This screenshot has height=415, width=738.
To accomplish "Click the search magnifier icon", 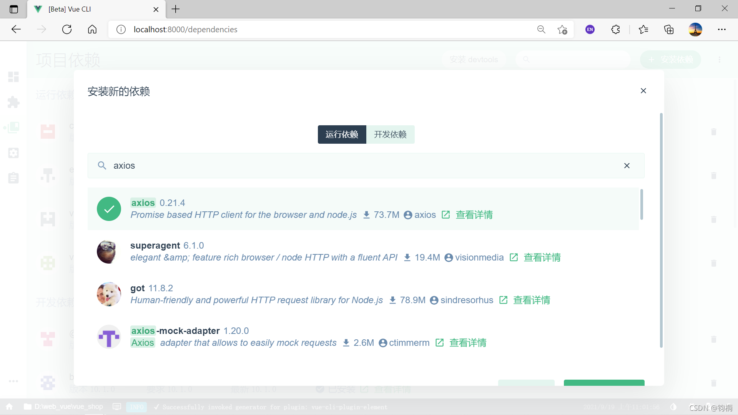I will (x=102, y=166).
